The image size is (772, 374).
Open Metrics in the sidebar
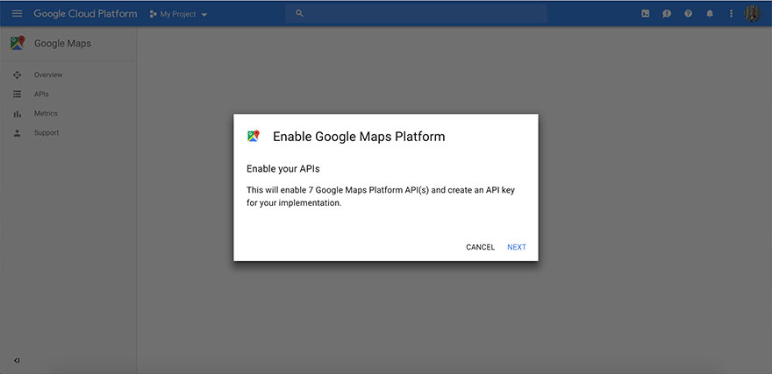46,113
